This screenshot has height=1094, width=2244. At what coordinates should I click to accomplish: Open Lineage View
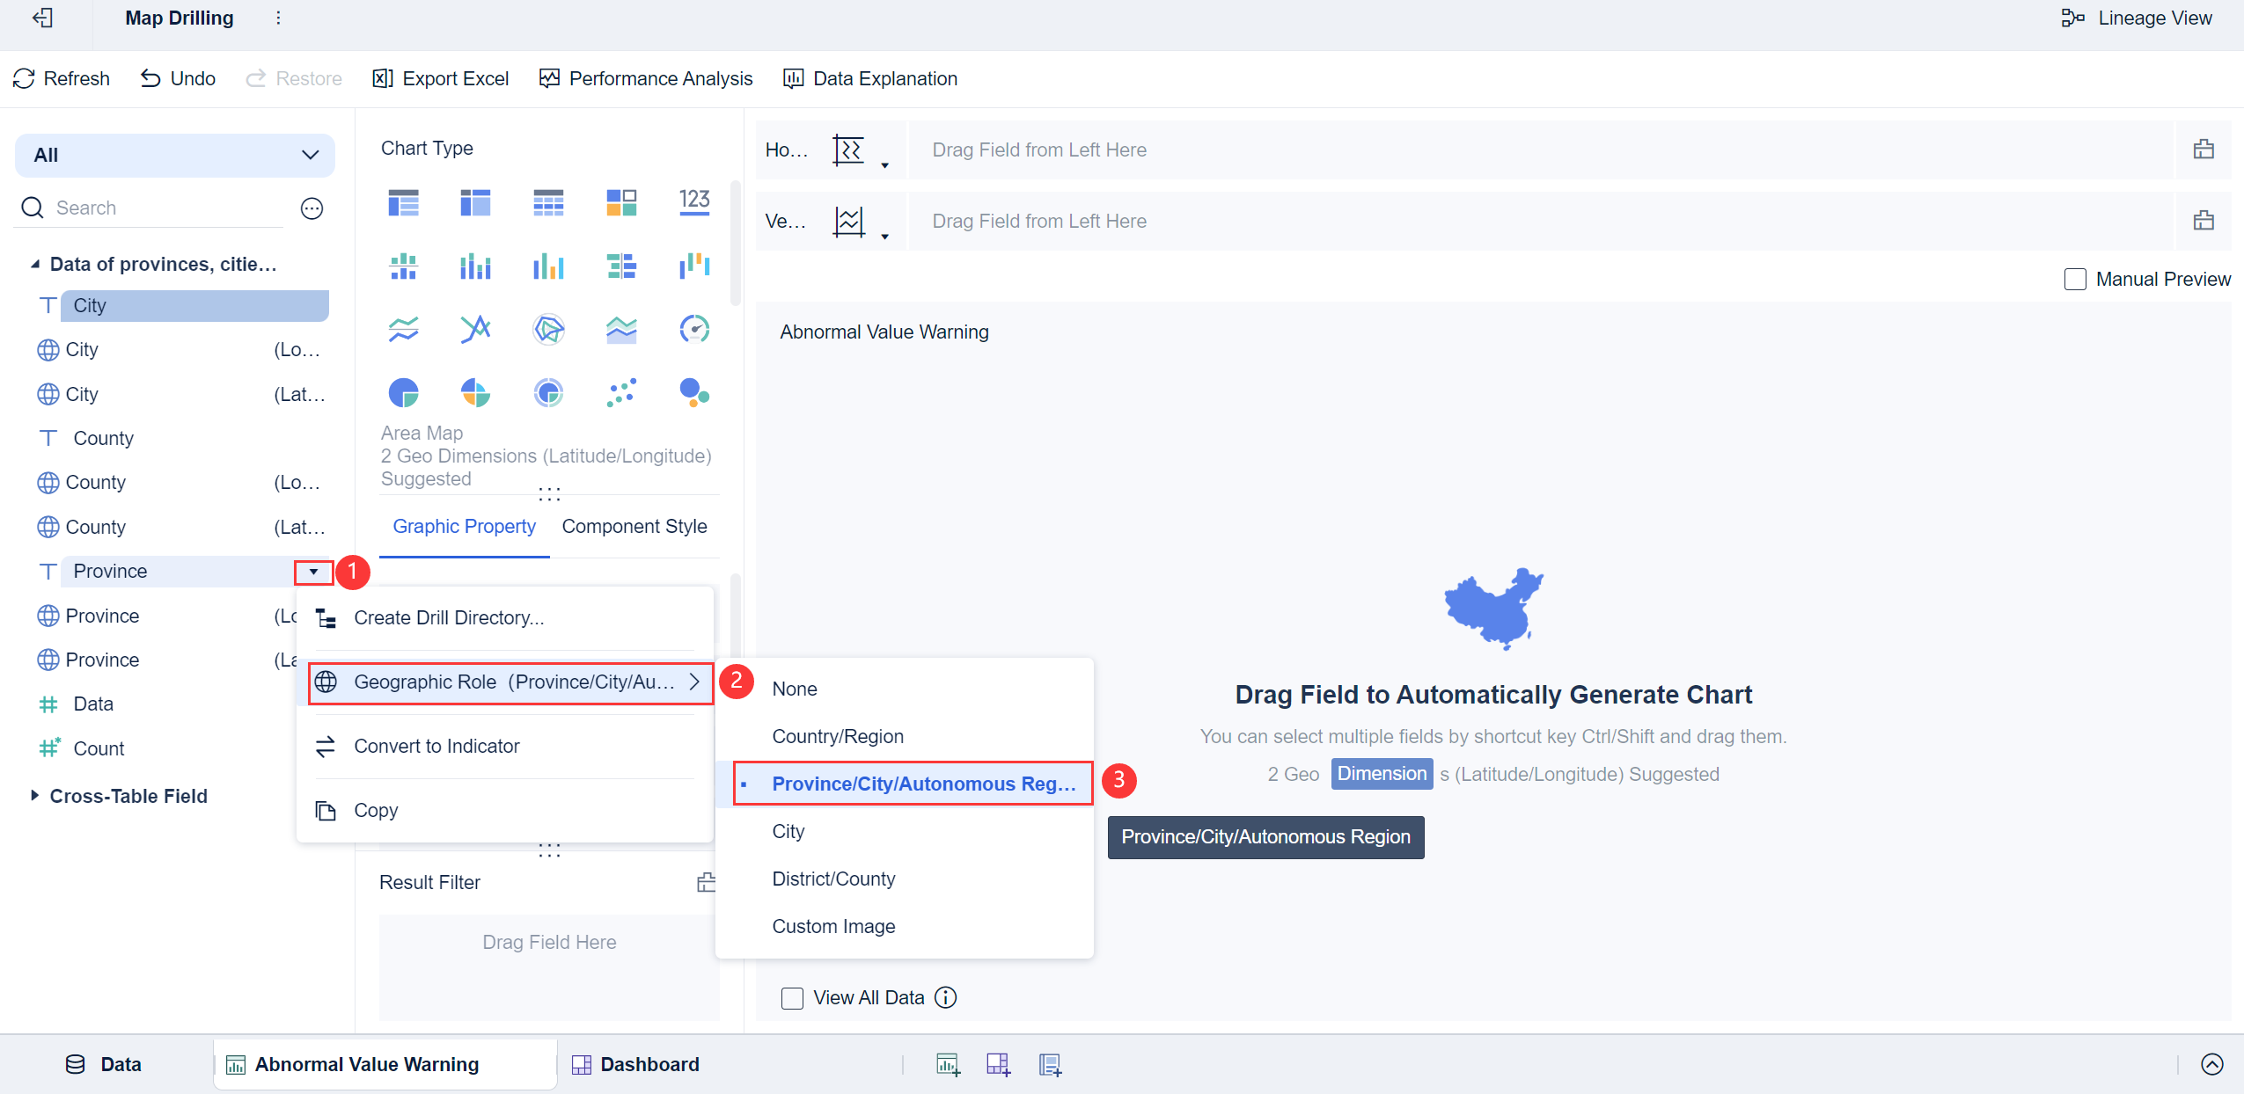[x=2137, y=18]
